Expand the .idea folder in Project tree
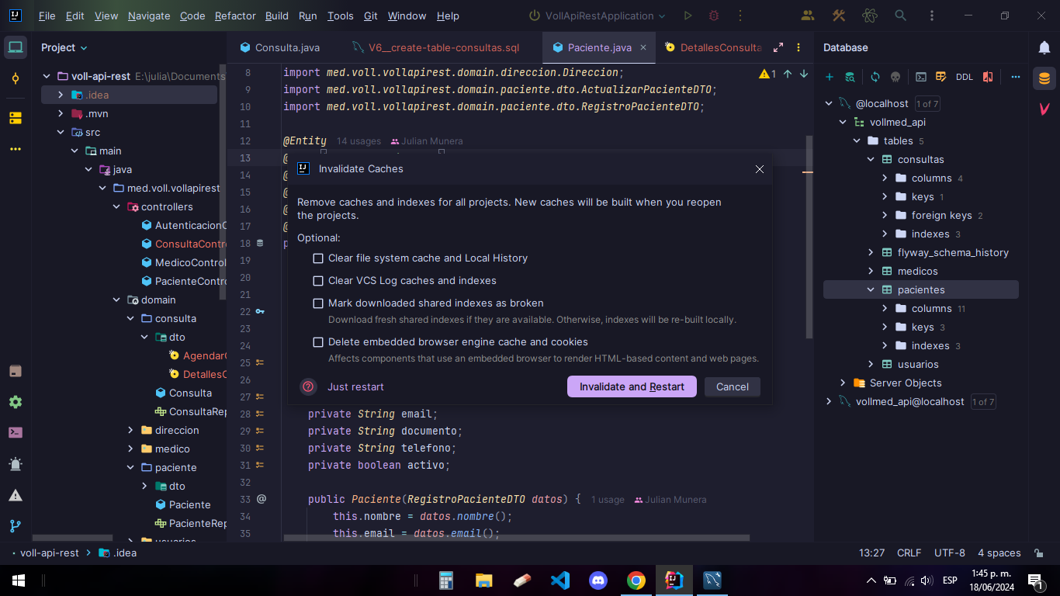The height and width of the screenshot is (596, 1060). [x=61, y=95]
